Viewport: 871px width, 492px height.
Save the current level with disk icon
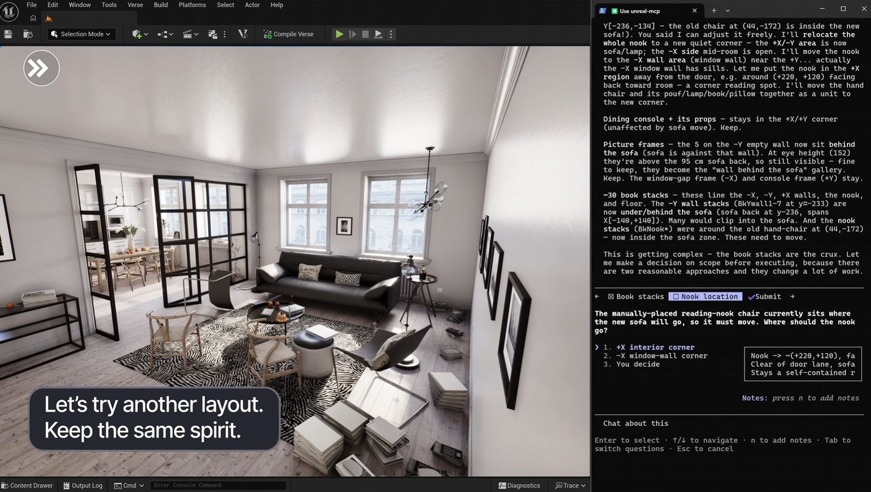pyautogui.click(x=8, y=34)
